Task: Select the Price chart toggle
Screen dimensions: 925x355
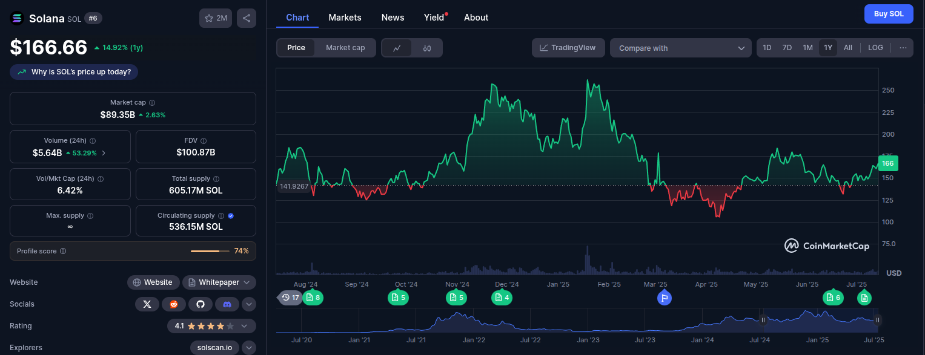Action: click(296, 48)
